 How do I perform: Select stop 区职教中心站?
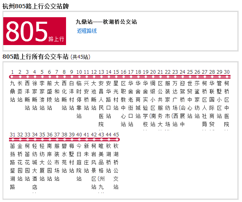123,104
